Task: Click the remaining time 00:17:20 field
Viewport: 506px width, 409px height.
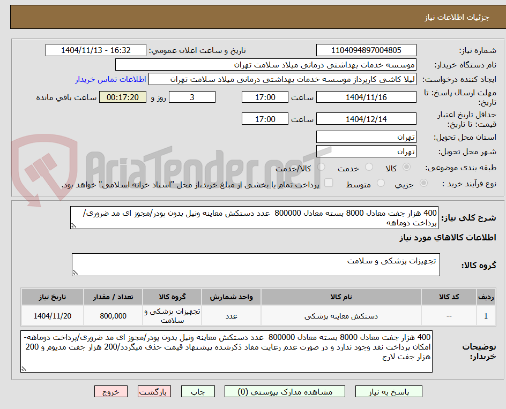Action: tap(123, 97)
